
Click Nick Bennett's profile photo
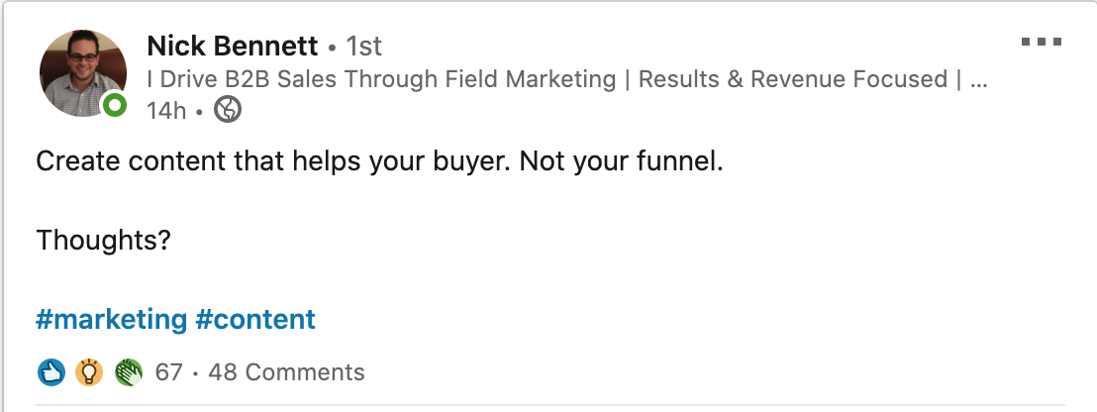[82, 72]
